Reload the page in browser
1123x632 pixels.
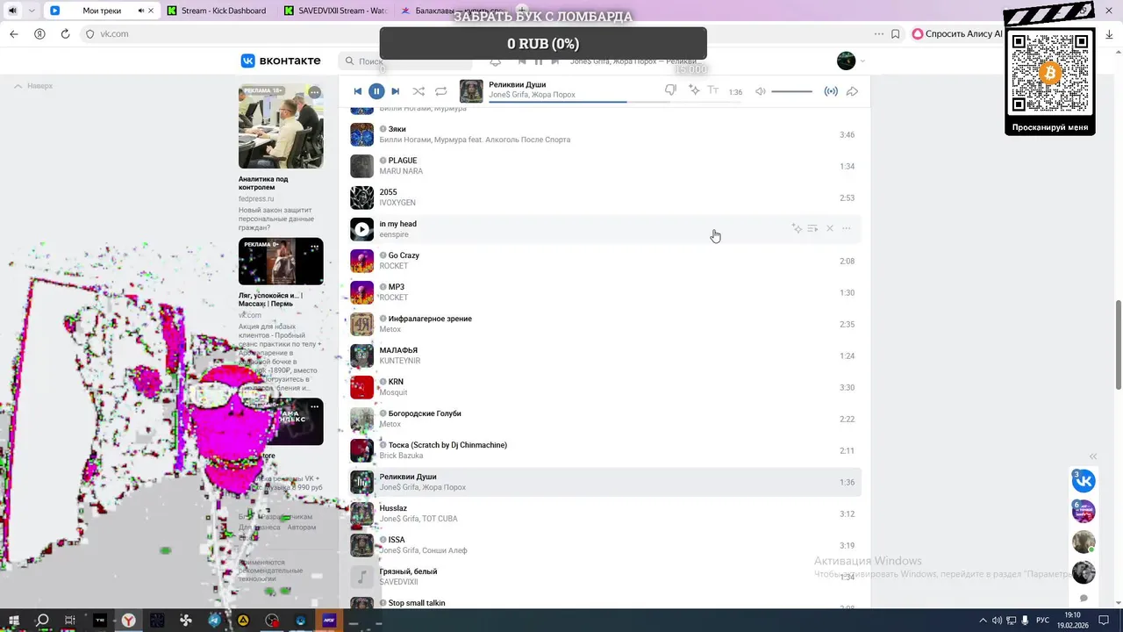[65, 33]
